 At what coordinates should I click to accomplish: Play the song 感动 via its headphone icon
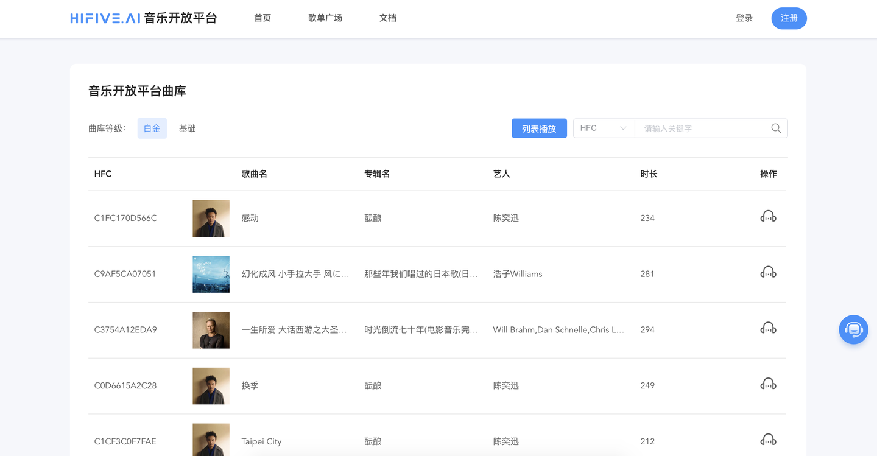[x=768, y=217]
